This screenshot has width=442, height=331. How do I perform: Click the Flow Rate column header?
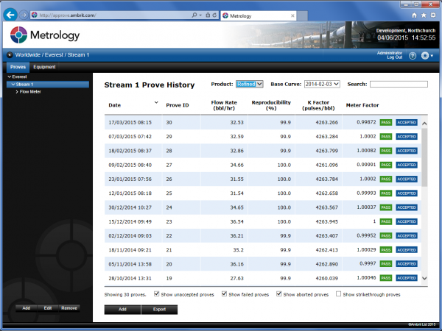(224, 105)
